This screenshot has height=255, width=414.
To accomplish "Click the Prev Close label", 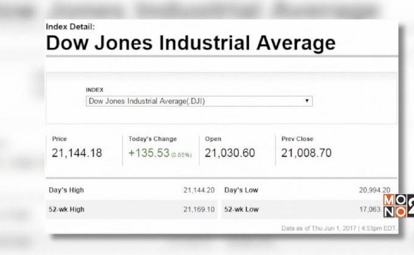I will coord(297,139).
